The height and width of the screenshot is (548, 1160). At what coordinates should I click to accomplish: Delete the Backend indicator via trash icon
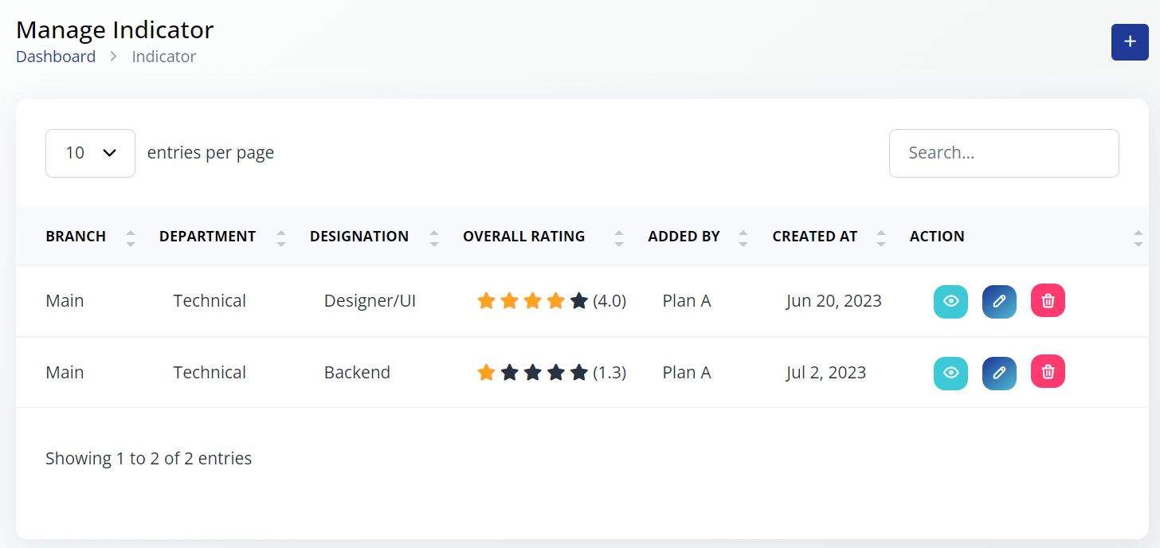(1048, 371)
